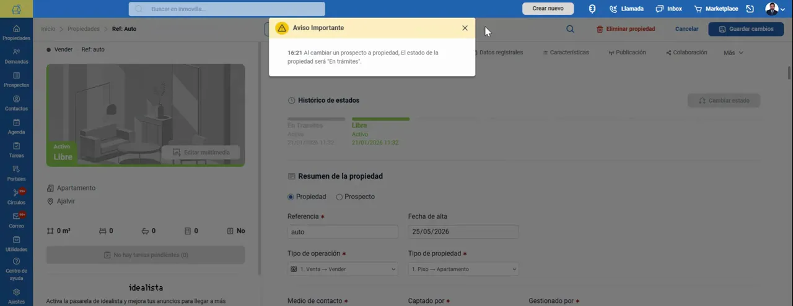
Task: Click the Referencia input field
Action: coord(343,232)
